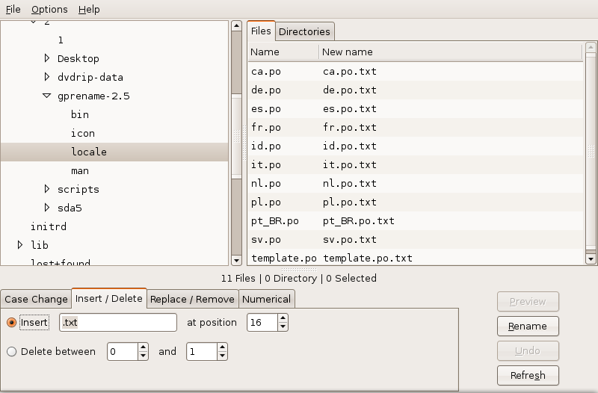Click the Refresh button
The image size is (598, 393).
(x=528, y=375)
